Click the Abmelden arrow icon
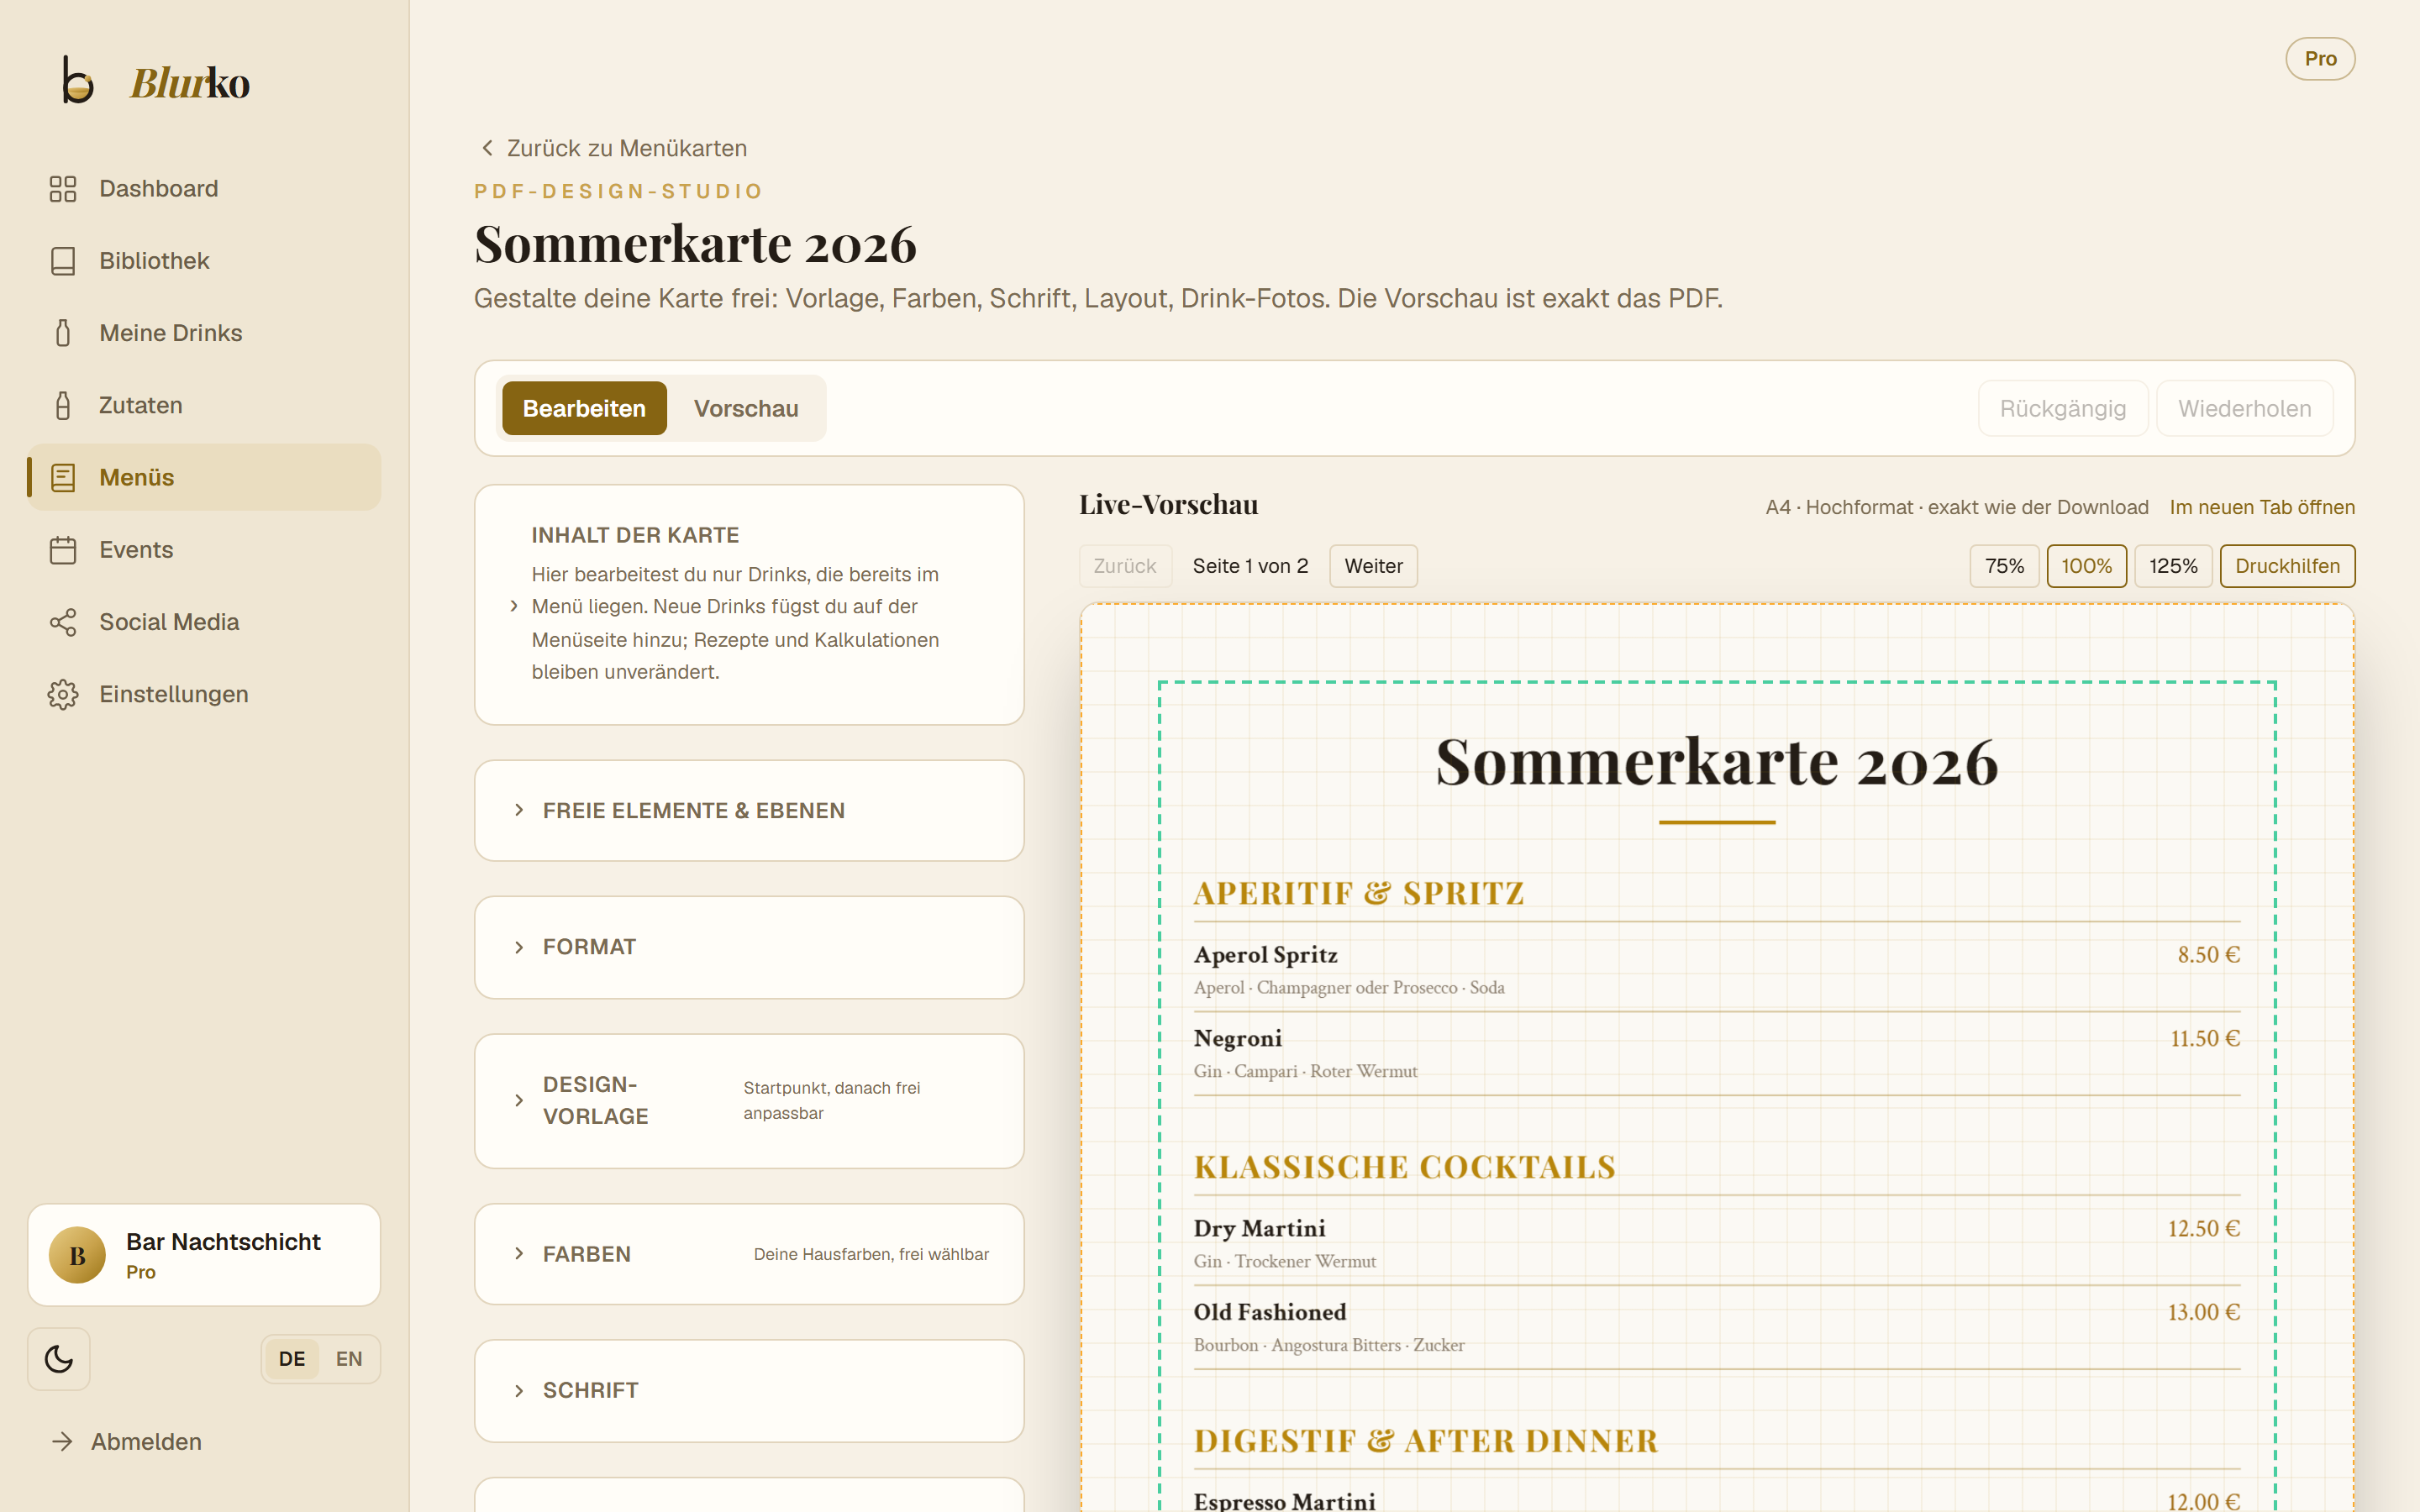 63,1441
